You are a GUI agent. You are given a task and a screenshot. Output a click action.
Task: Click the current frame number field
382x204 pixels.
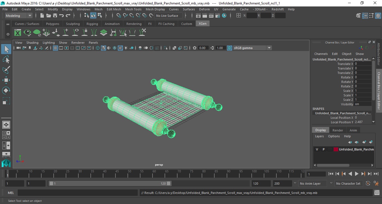[316, 174]
